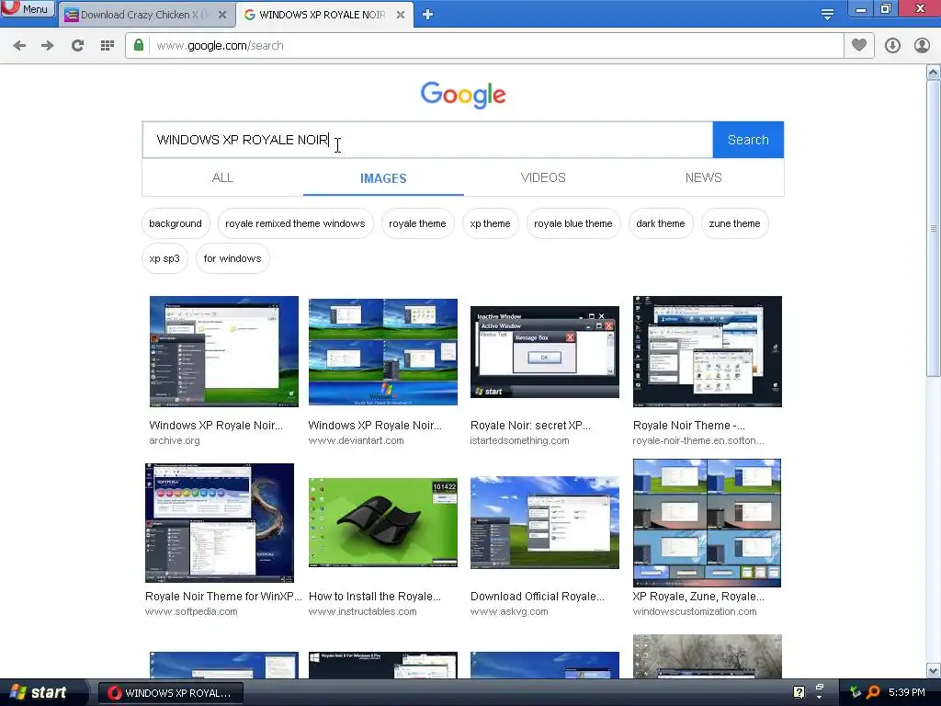Open the Speed Dial grid icon
Screen dimensions: 941x706
(x=108, y=46)
